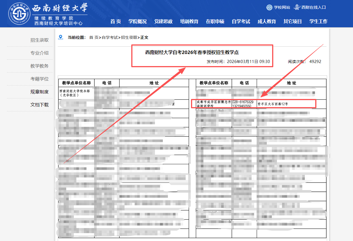Open the 成人教育 navigation item
Image resolution: width=353 pixels, height=241 pixels.
tap(267, 21)
